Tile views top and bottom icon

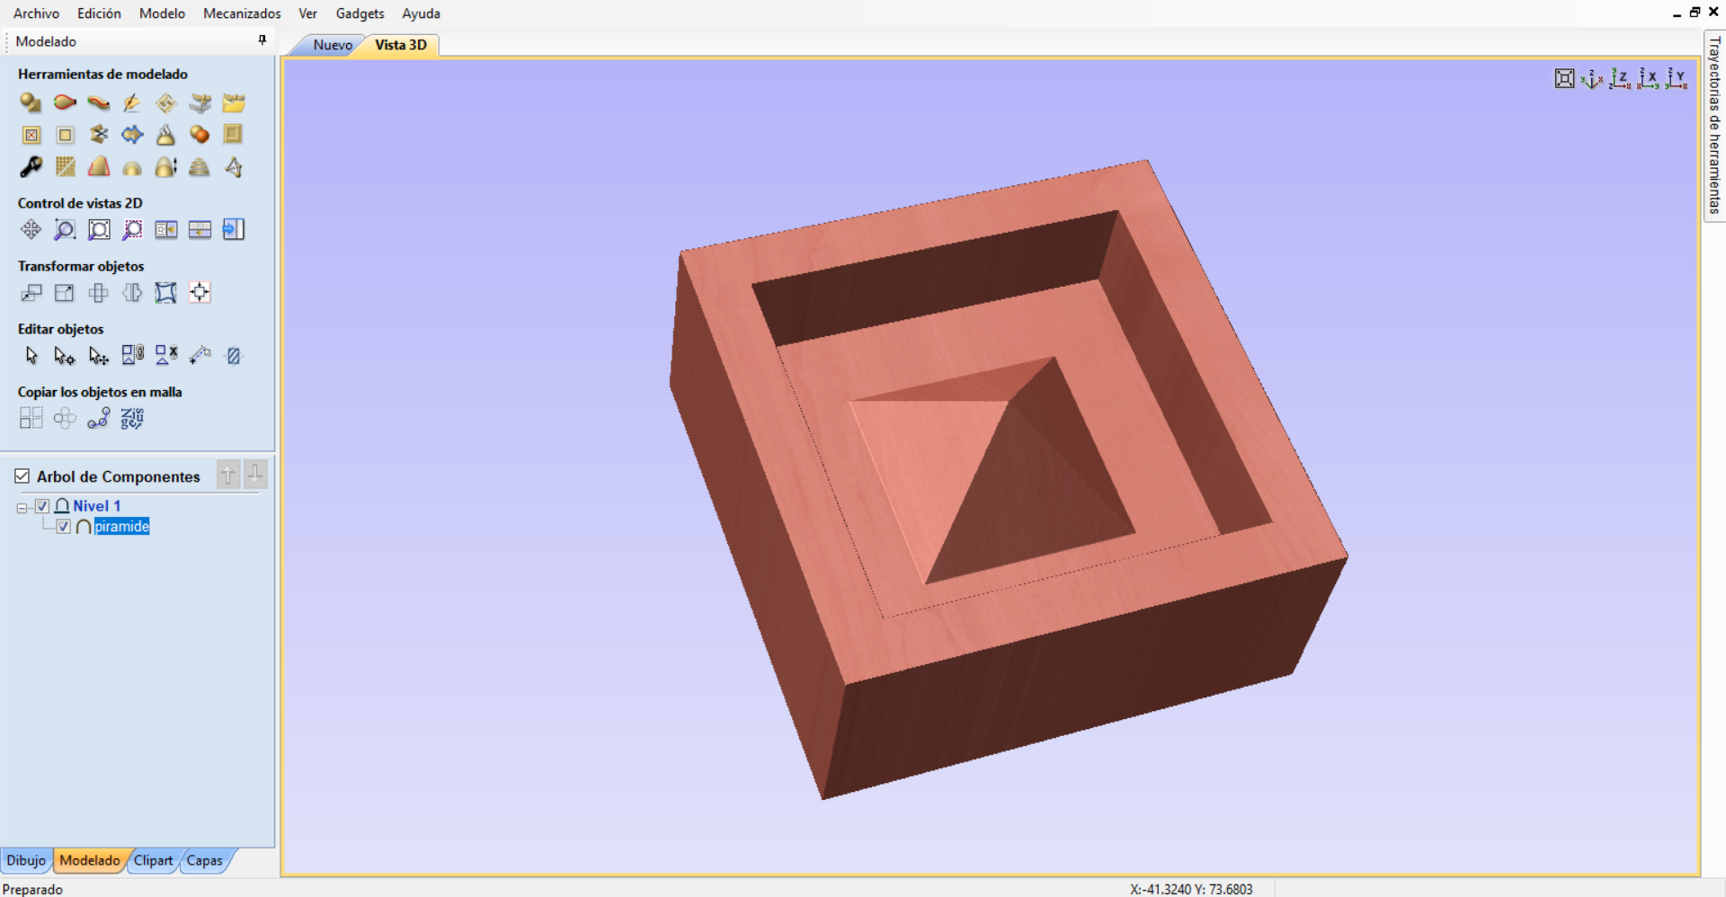(x=200, y=230)
